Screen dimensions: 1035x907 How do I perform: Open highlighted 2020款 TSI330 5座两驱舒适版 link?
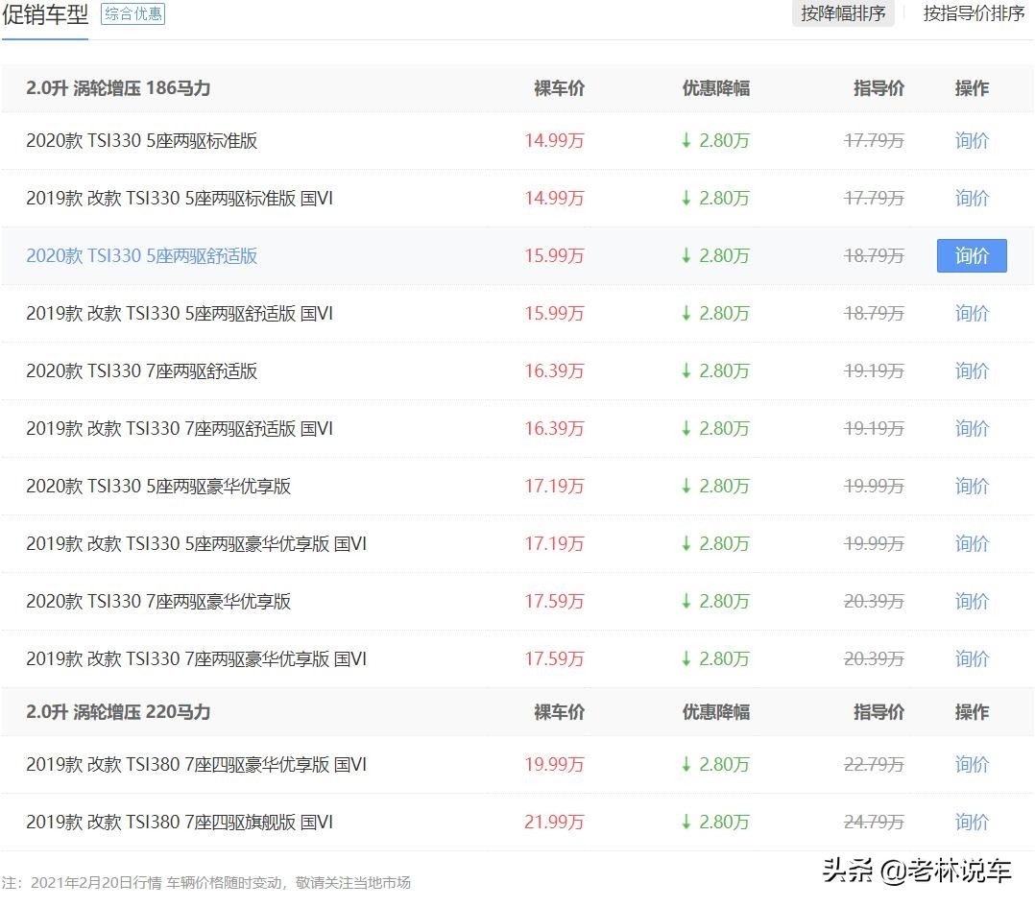141,255
